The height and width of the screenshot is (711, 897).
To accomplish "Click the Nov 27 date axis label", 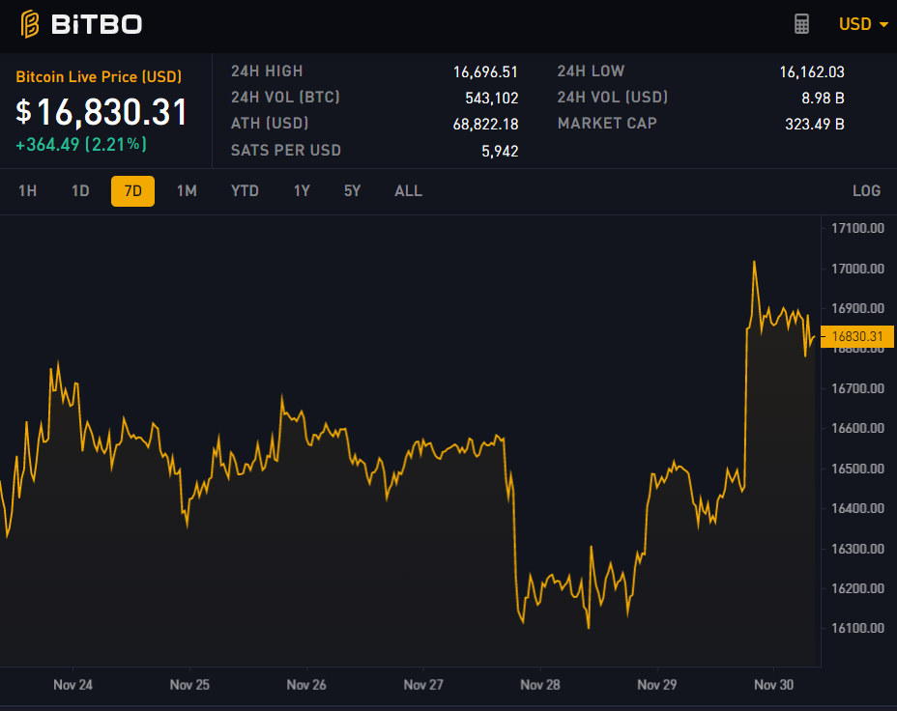I will (423, 685).
